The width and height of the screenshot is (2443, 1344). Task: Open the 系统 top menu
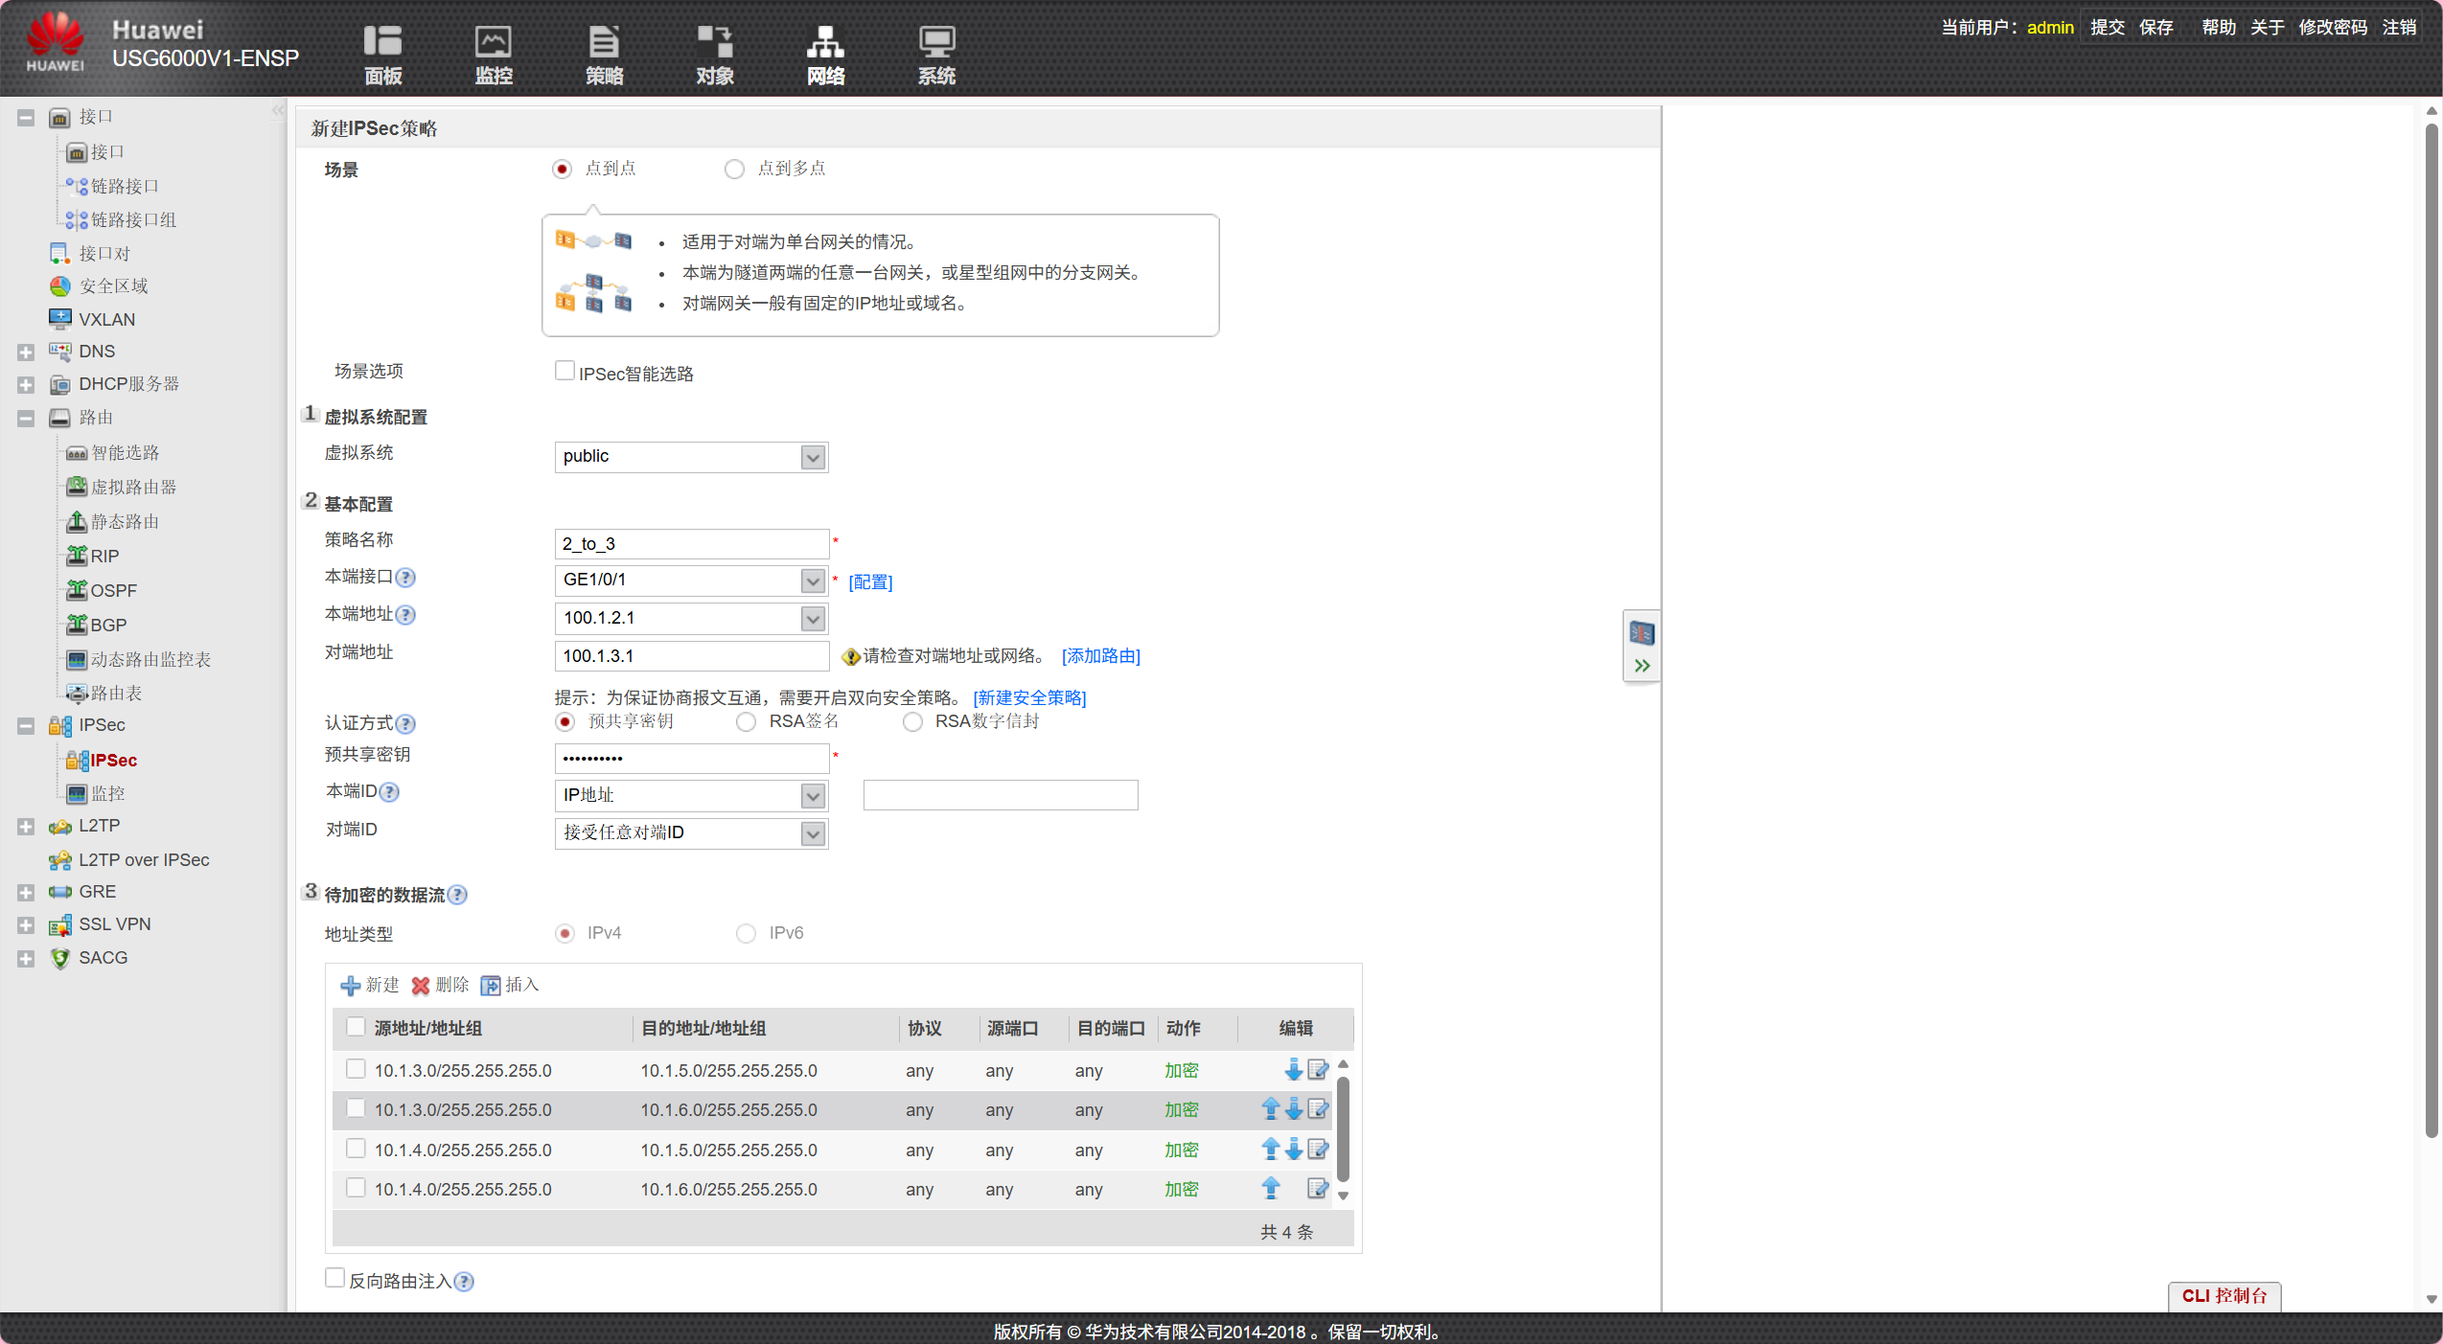click(936, 42)
